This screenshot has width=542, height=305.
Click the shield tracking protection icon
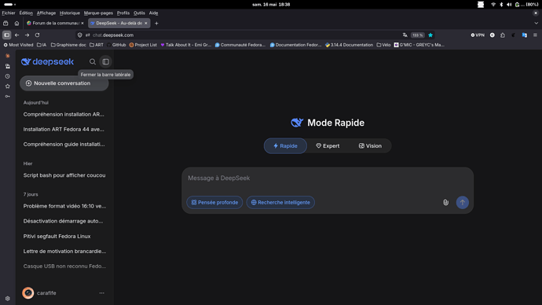coord(80,35)
